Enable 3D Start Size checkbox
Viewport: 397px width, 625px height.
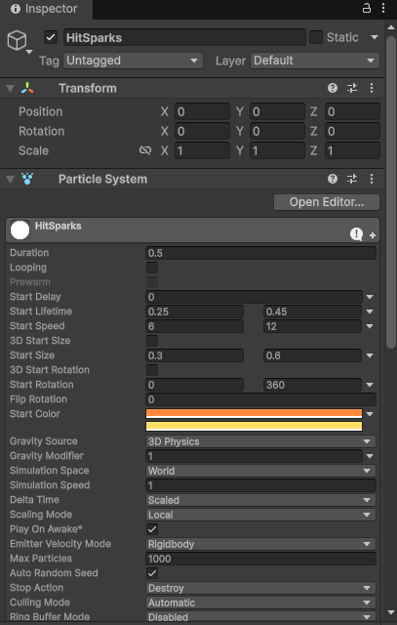152,341
